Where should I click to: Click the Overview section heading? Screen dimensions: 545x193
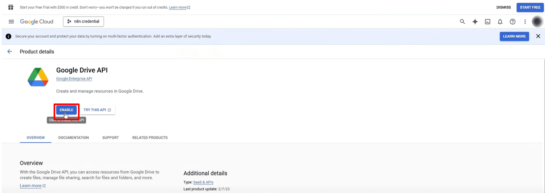(x=31, y=163)
